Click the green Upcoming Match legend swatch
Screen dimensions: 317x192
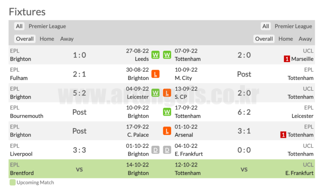[12, 182]
